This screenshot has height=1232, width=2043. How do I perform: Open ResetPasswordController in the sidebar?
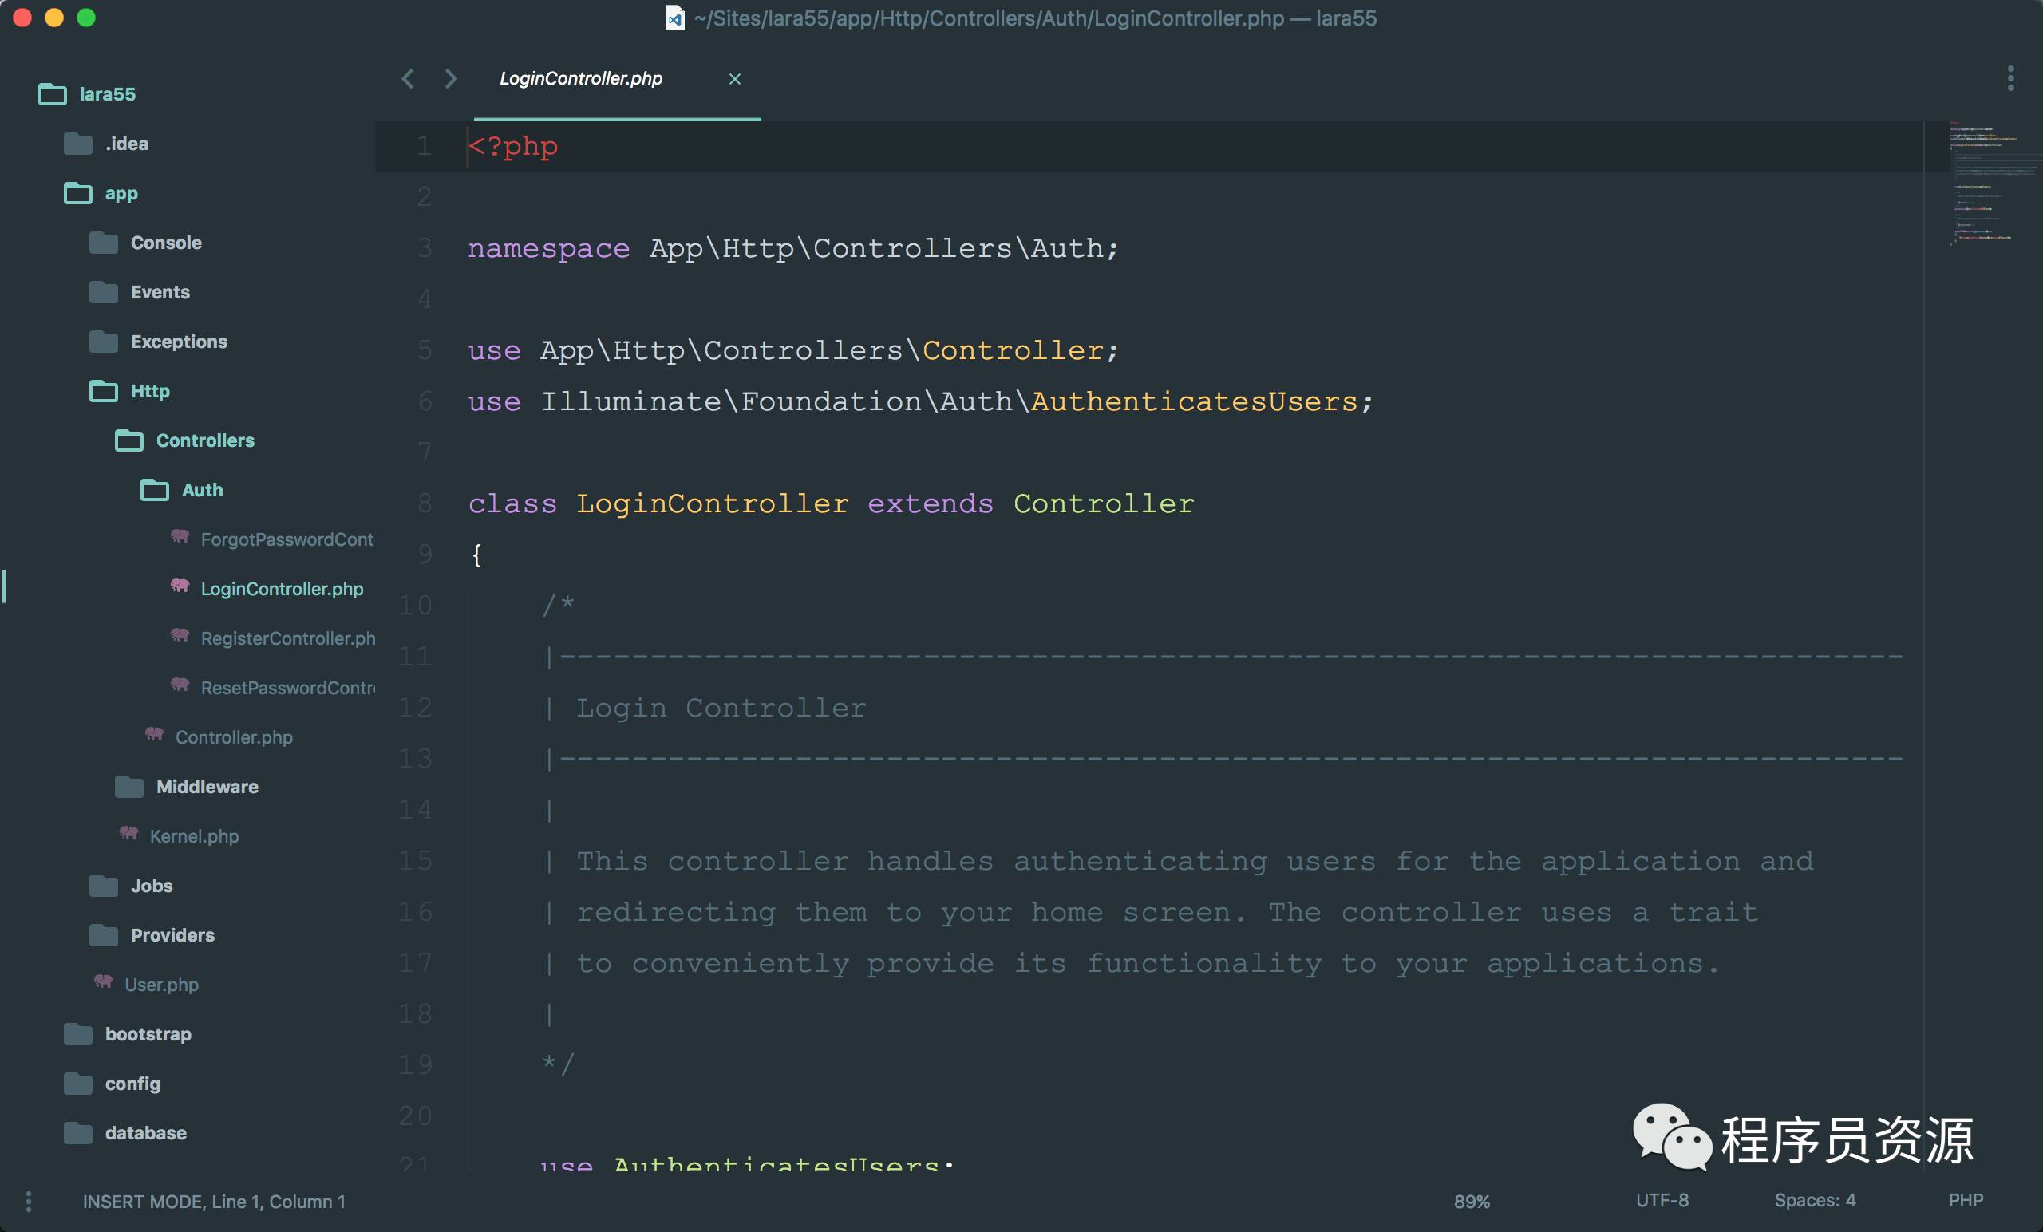(288, 688)
